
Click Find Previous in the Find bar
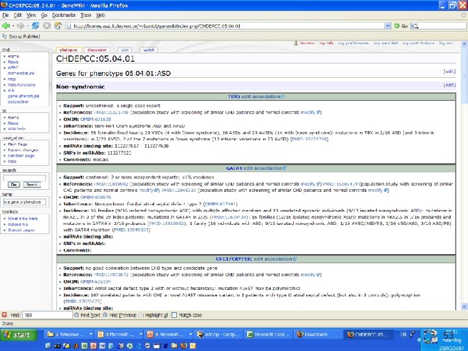pyautogui.click(x=120, y=315)
